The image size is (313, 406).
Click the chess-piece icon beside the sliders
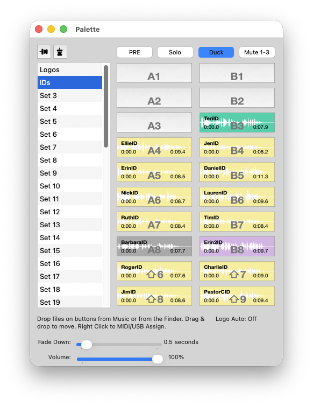coord(60,52)
